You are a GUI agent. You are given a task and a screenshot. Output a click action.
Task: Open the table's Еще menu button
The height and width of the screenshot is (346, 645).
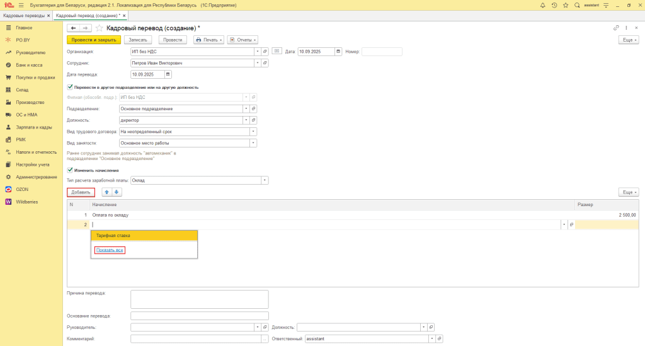click(629, 192)
